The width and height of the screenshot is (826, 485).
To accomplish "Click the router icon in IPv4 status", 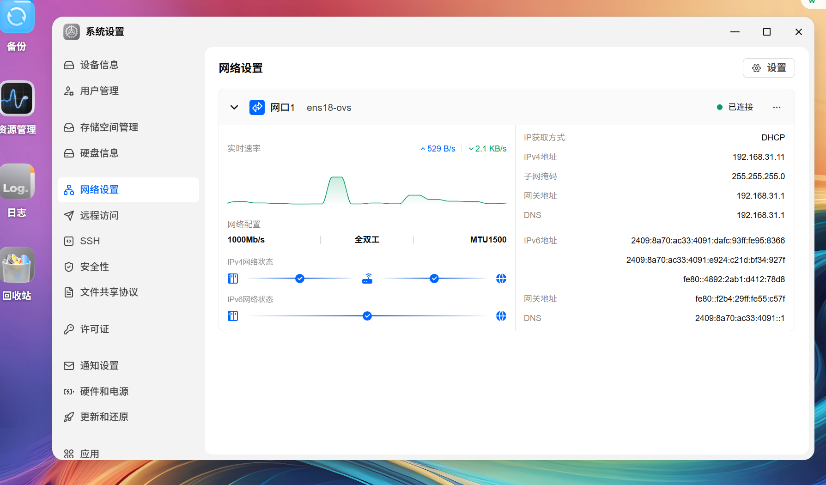I will coord(367,279).
